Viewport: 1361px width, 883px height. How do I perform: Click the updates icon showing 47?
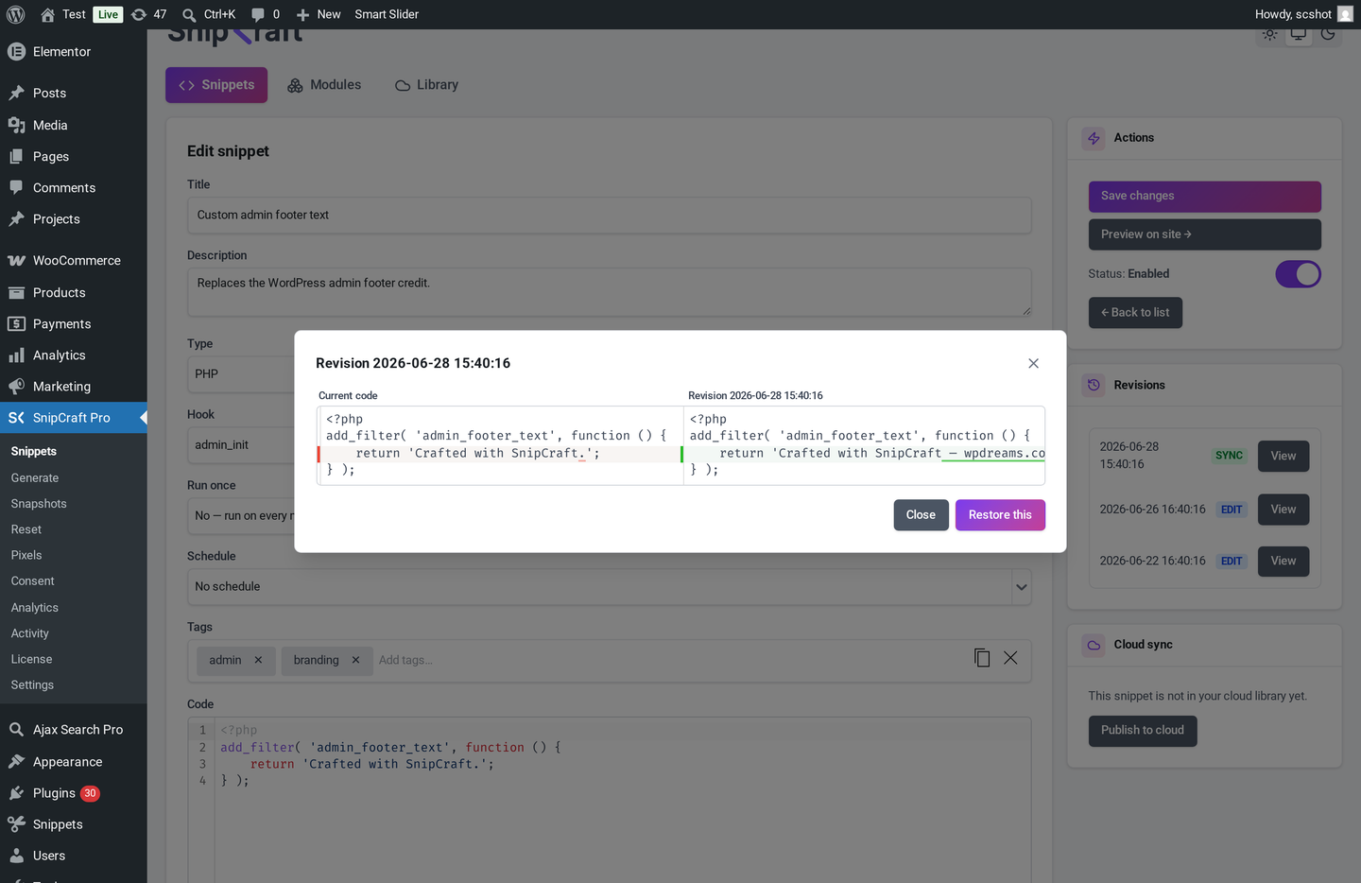tap(149, 14)
